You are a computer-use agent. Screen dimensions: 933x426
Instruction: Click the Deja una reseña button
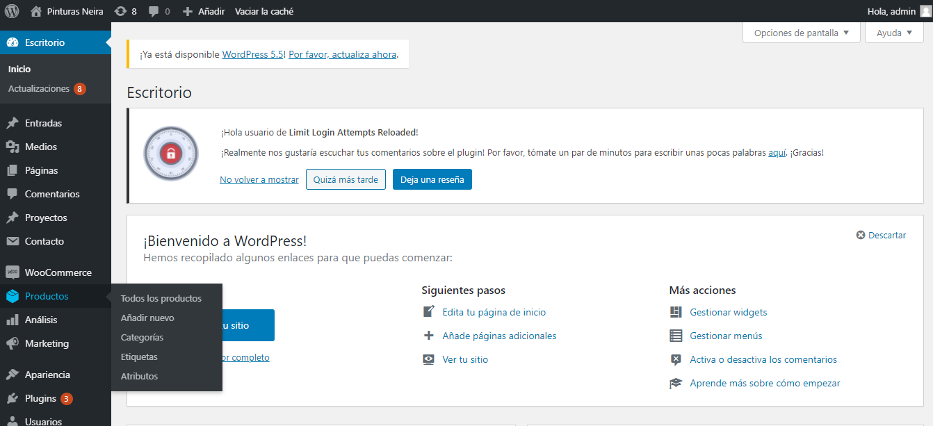click(432, 179)
